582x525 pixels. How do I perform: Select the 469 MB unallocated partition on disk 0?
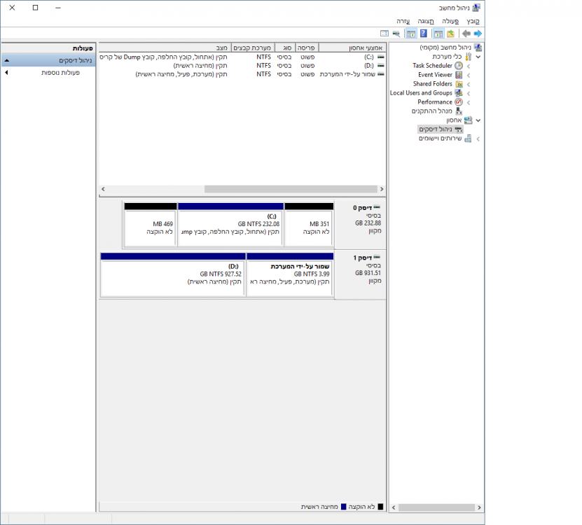[x=151, y=225]
